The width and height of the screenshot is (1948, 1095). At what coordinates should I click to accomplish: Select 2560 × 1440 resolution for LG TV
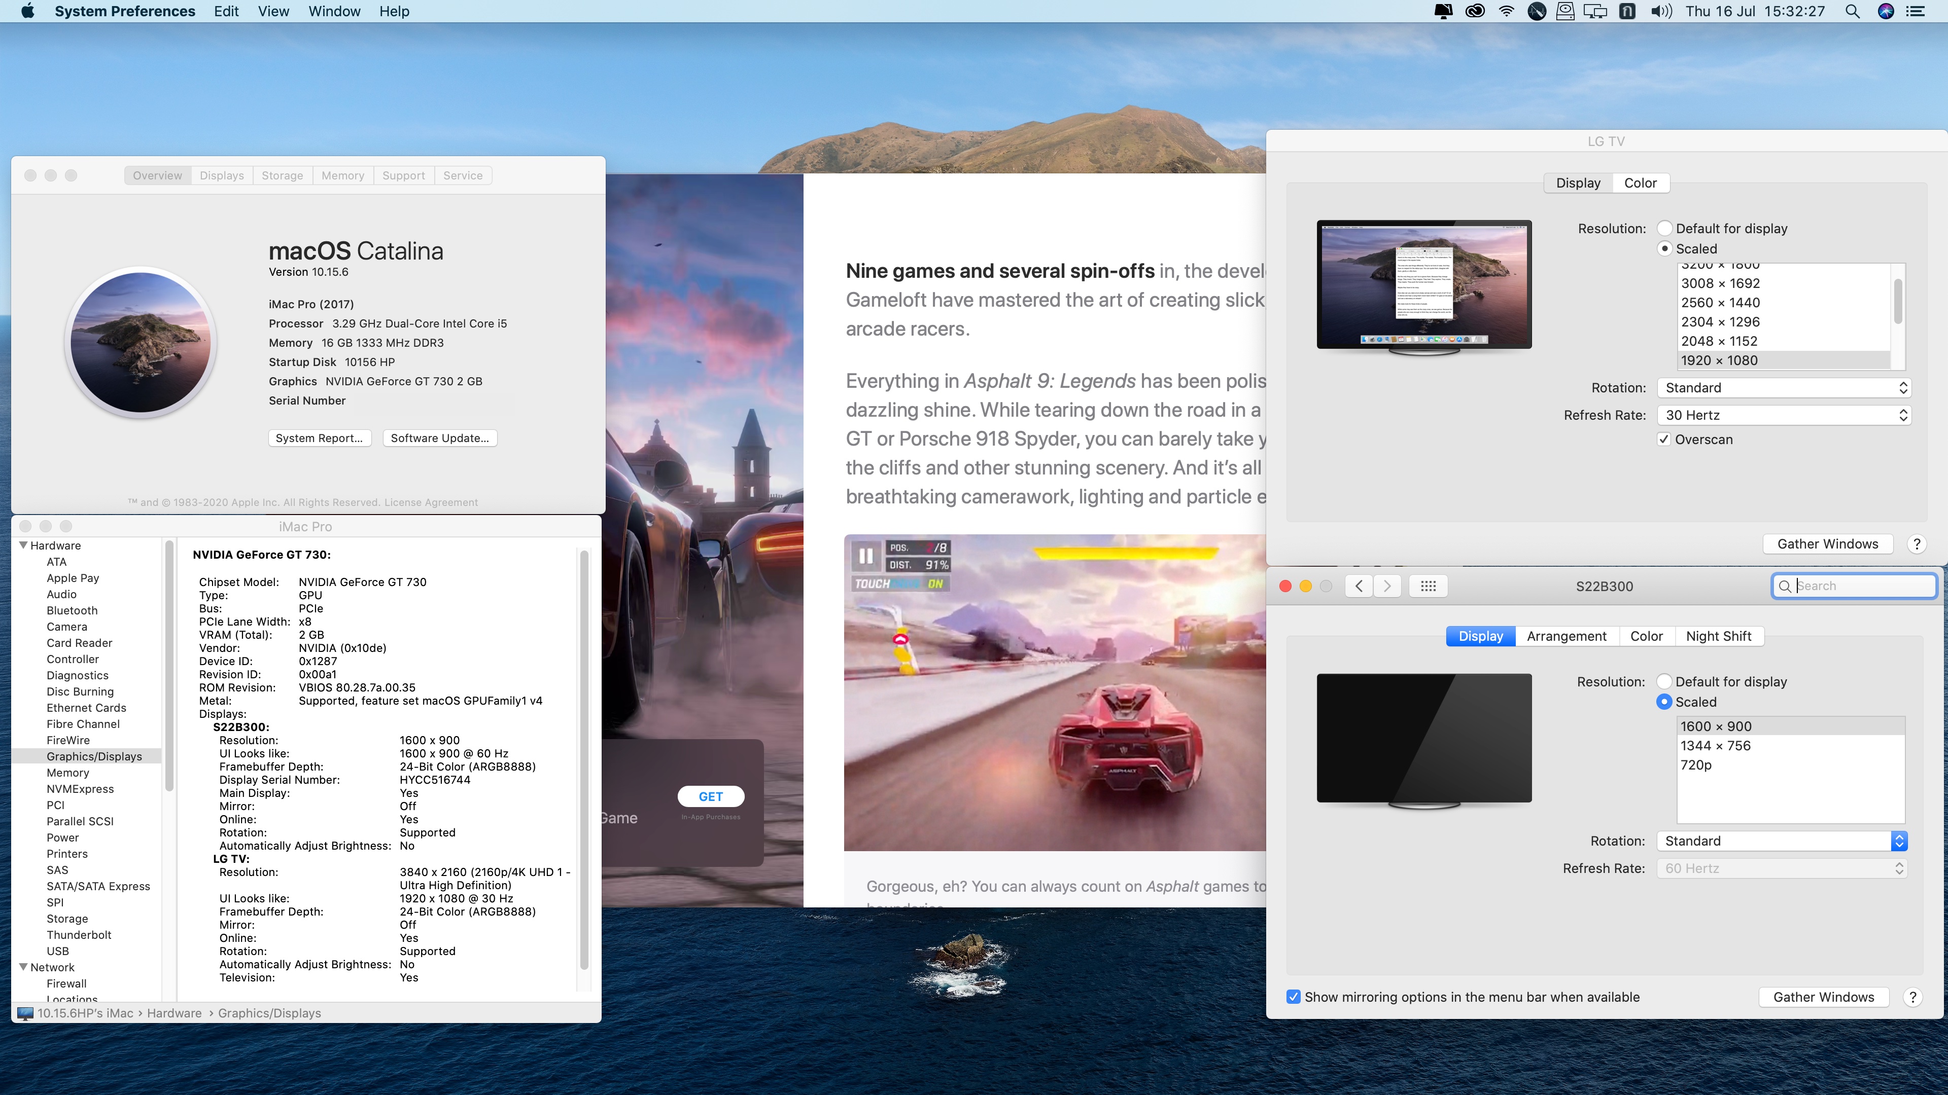pyautogui.click(x=1783, y=302)
